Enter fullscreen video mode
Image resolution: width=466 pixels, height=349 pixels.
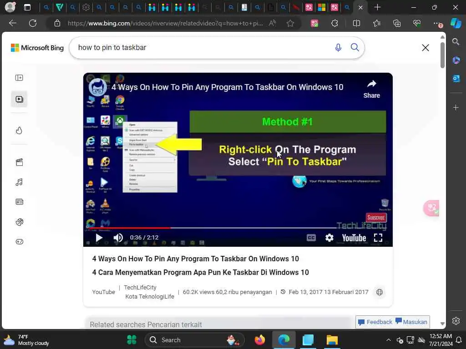click(378, 238)
